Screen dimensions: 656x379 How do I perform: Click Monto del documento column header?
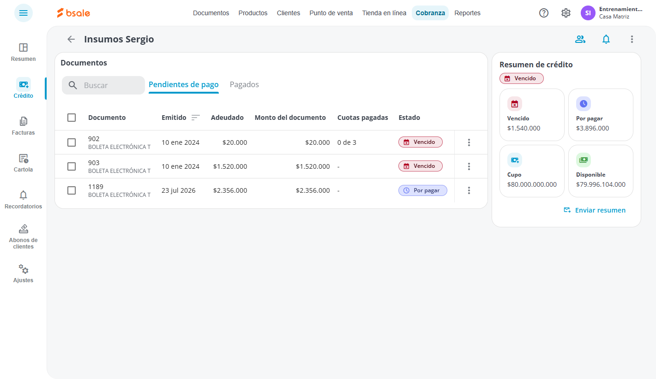(x=290, y=118)
